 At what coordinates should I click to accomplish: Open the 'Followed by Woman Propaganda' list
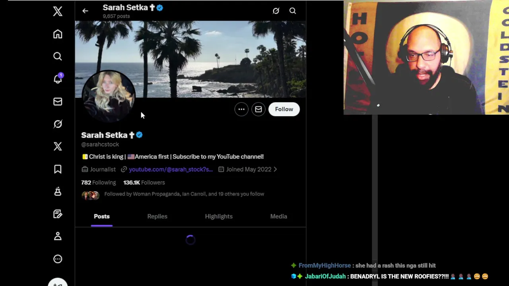click(x=184, y=194)
